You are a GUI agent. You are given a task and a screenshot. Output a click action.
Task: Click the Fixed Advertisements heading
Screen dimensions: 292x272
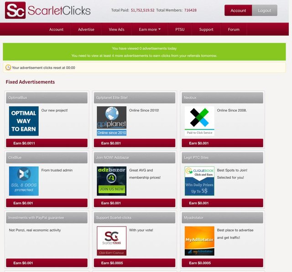[x=30, y=82]
